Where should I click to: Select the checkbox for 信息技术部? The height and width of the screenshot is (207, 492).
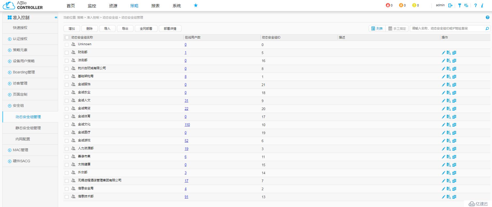click(x=67, y=197)
